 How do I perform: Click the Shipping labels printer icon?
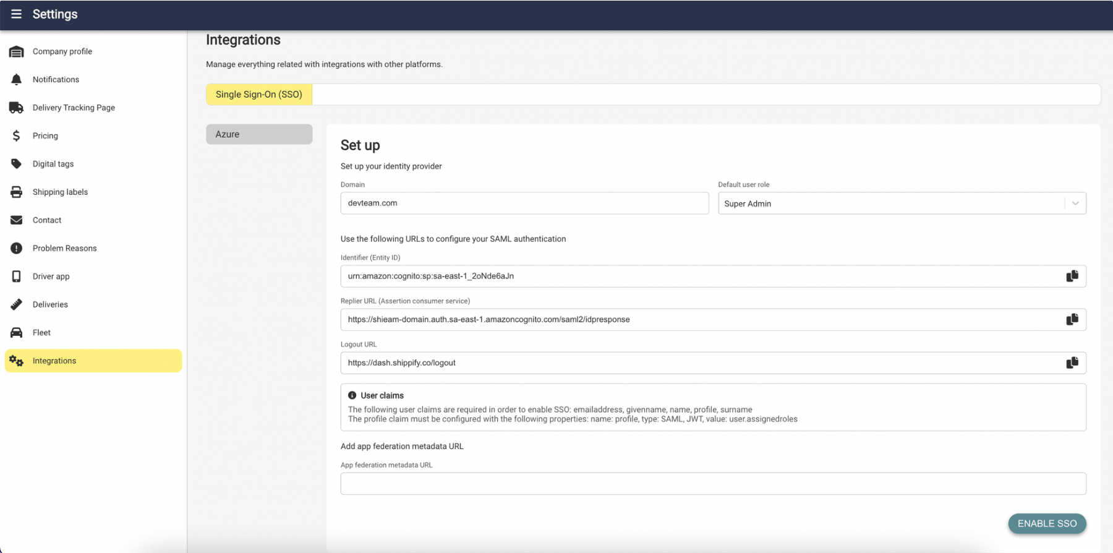pos(17,192)
